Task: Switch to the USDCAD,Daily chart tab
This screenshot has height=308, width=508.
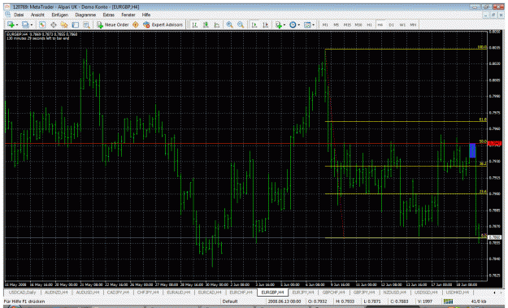Action: point(23,293)
